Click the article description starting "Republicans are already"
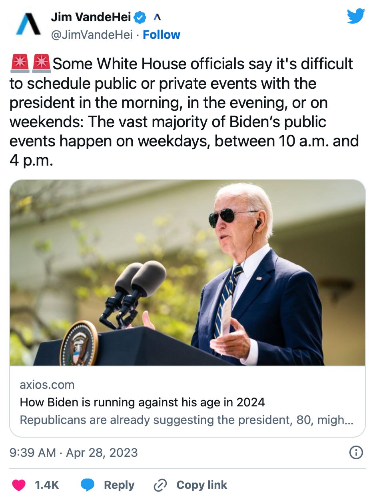 click(x=186, y=420)
